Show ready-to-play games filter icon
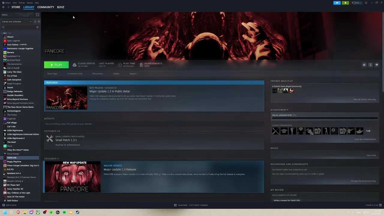Viewport: 384px width, 216px height. click(x=39, y=22)
